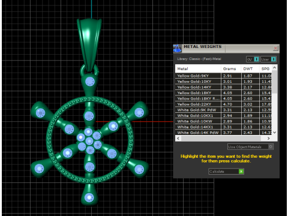Click the 2.17 DWT value for 14KY

[x=248, y=87]
